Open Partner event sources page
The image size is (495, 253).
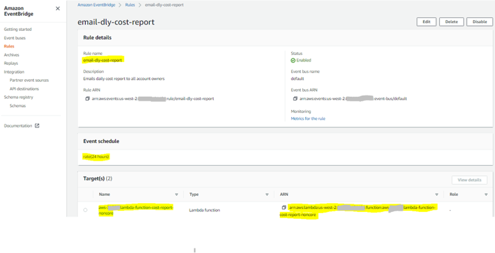[29, 80]
